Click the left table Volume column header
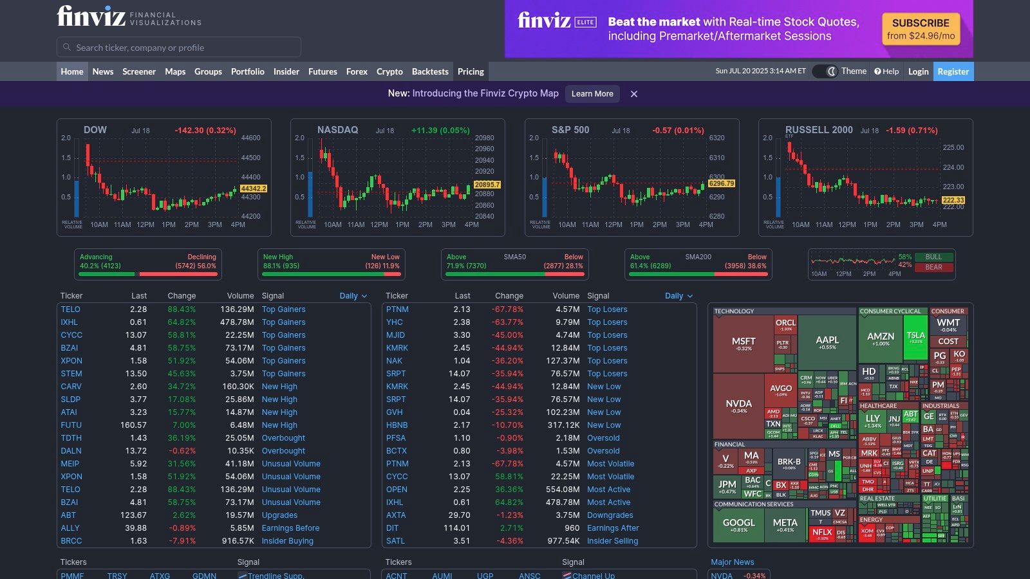This screenshot has width=1030, height=579. 240,296
